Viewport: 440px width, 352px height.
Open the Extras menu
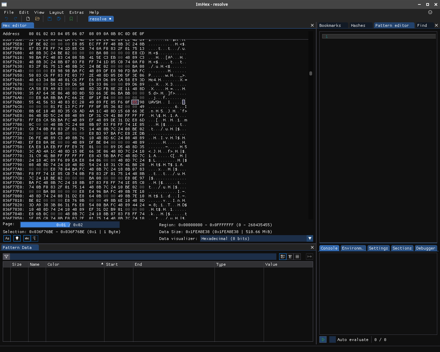pyautogui.click(x=76, y=12)
